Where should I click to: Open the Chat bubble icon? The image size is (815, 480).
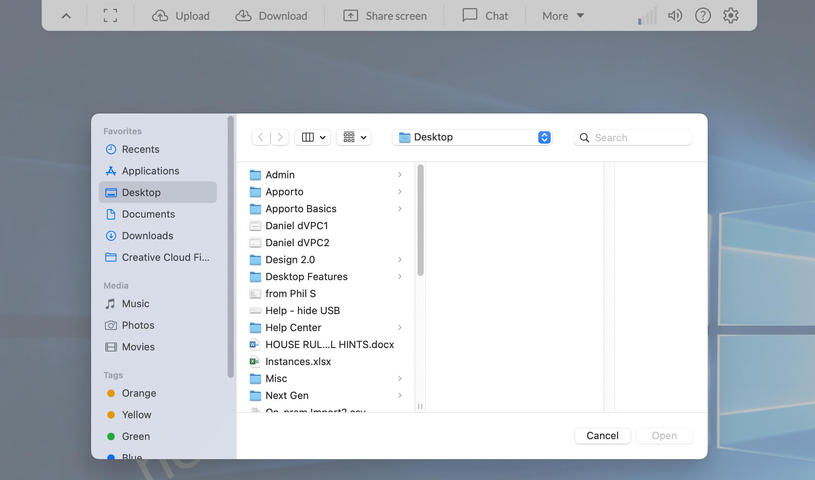point(470,16)
